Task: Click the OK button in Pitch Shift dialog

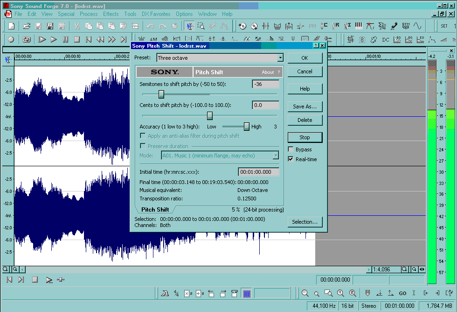Action: point(305,58)
